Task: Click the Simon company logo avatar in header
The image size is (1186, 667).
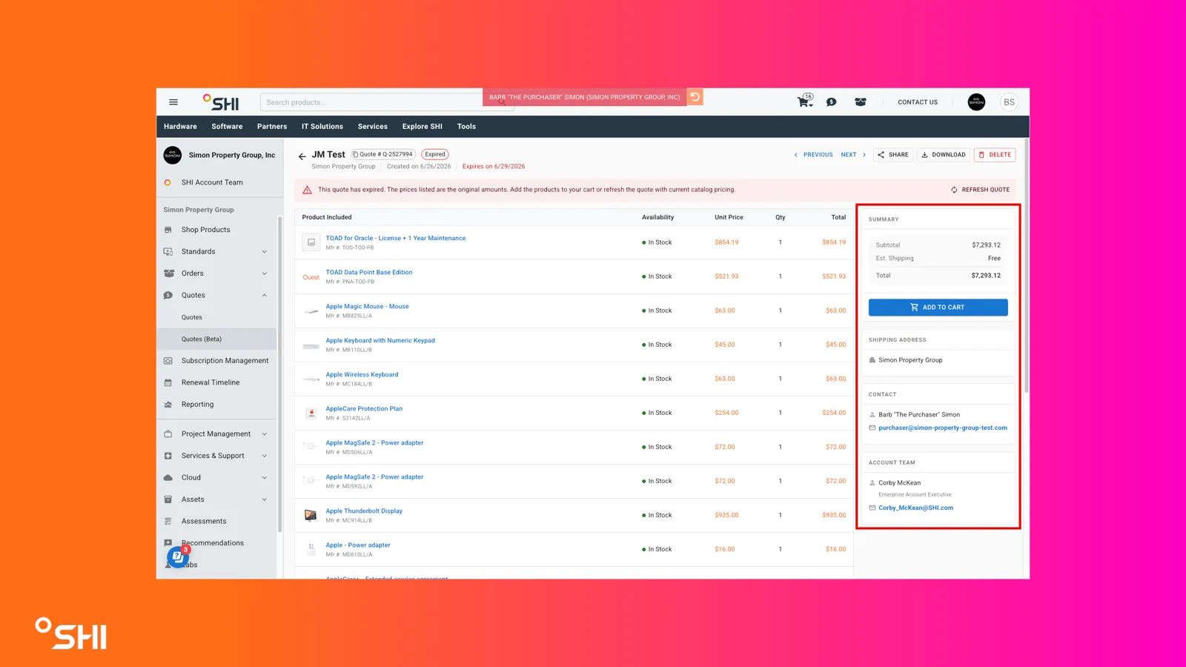Action: point(976,102)
